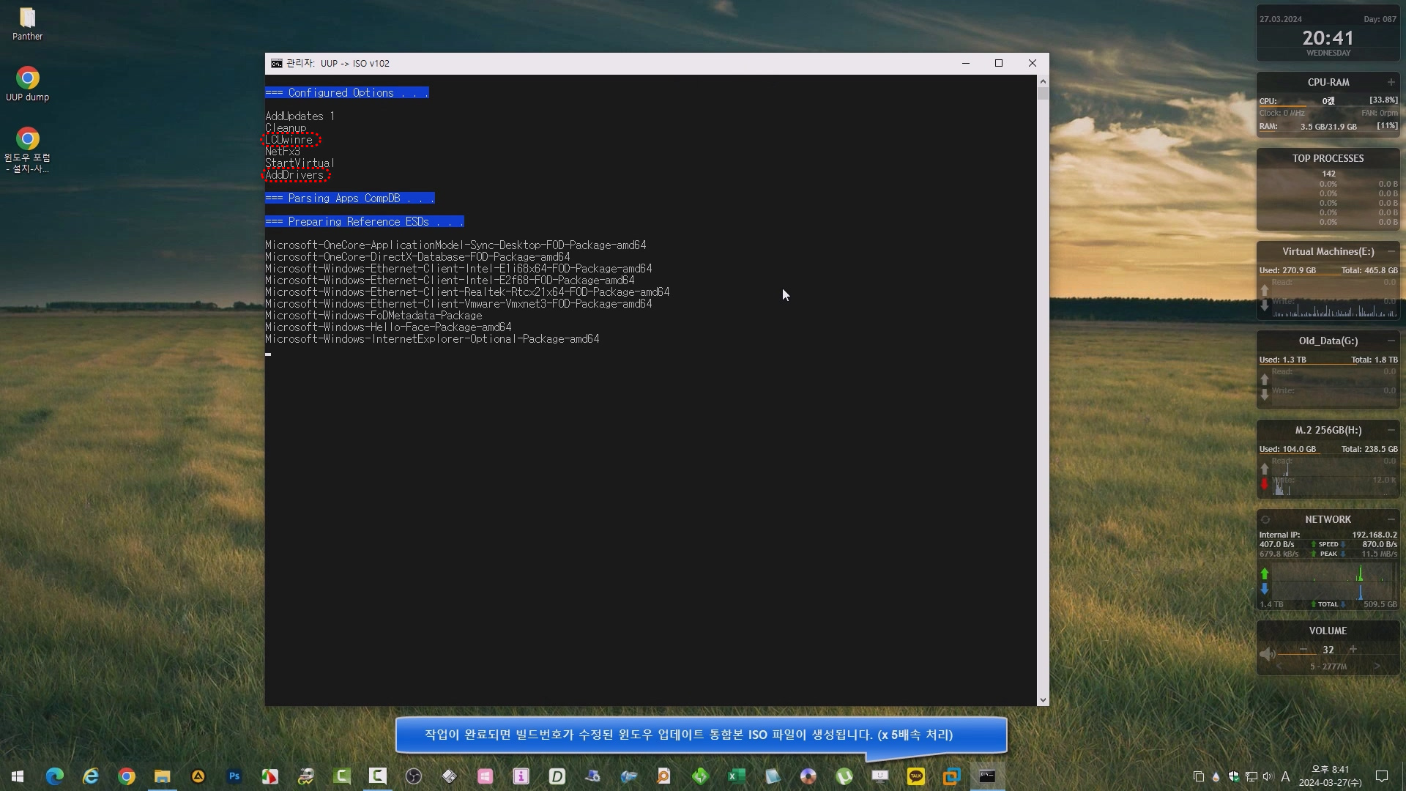Click the 'Preparing Reference ESDs' header
1406x791 pixels.
point(365,222)
